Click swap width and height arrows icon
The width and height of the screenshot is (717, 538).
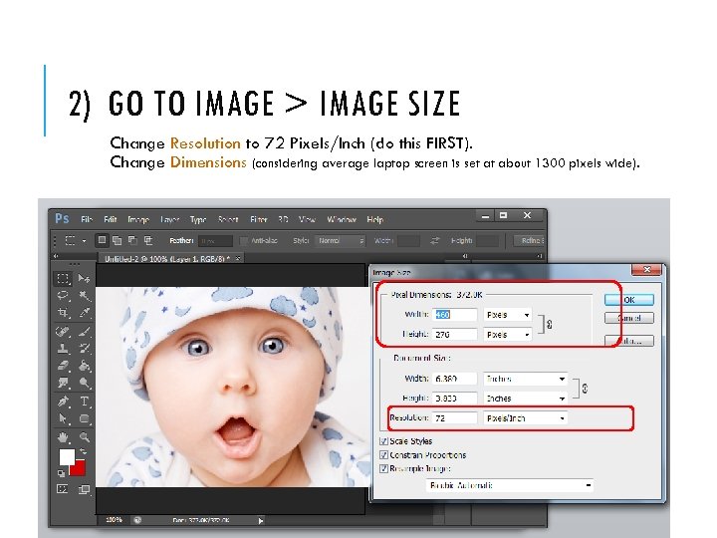tap(435, 241)
